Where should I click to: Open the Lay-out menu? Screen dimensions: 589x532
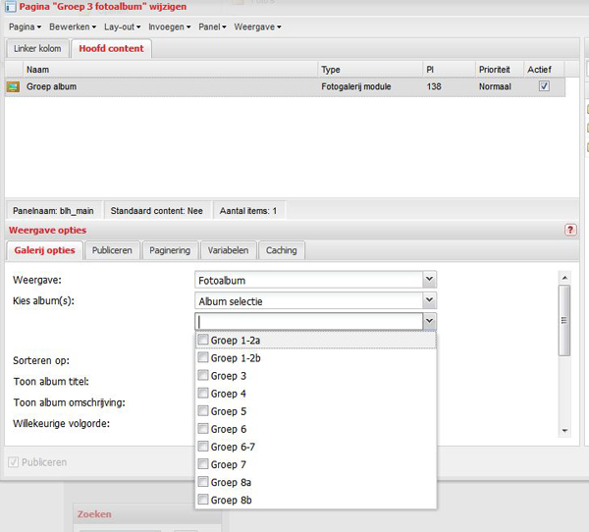[x=122, y=27]
